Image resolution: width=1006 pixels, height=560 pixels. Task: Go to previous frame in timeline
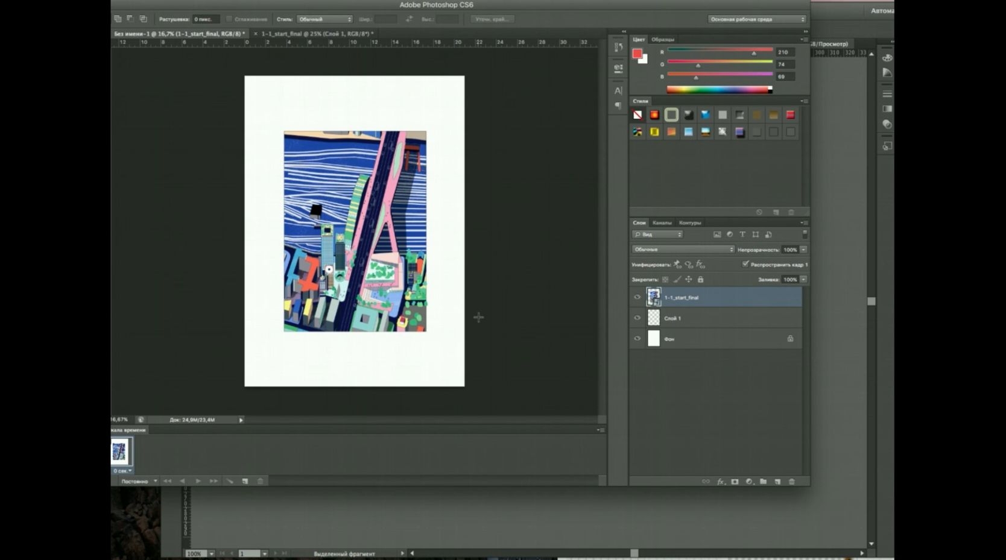pyautogui.click(x=182, y=481)
